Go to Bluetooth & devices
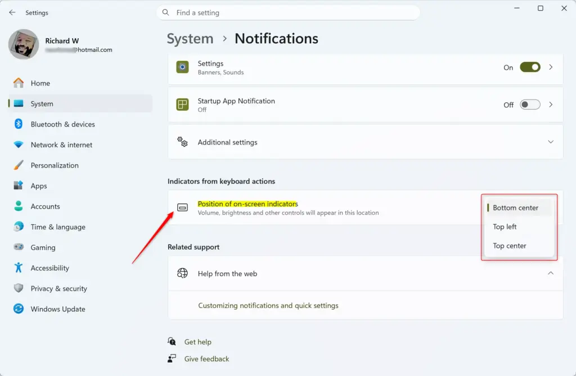Image resolution: width=576 pixels, height=376 pixels. 80,124
